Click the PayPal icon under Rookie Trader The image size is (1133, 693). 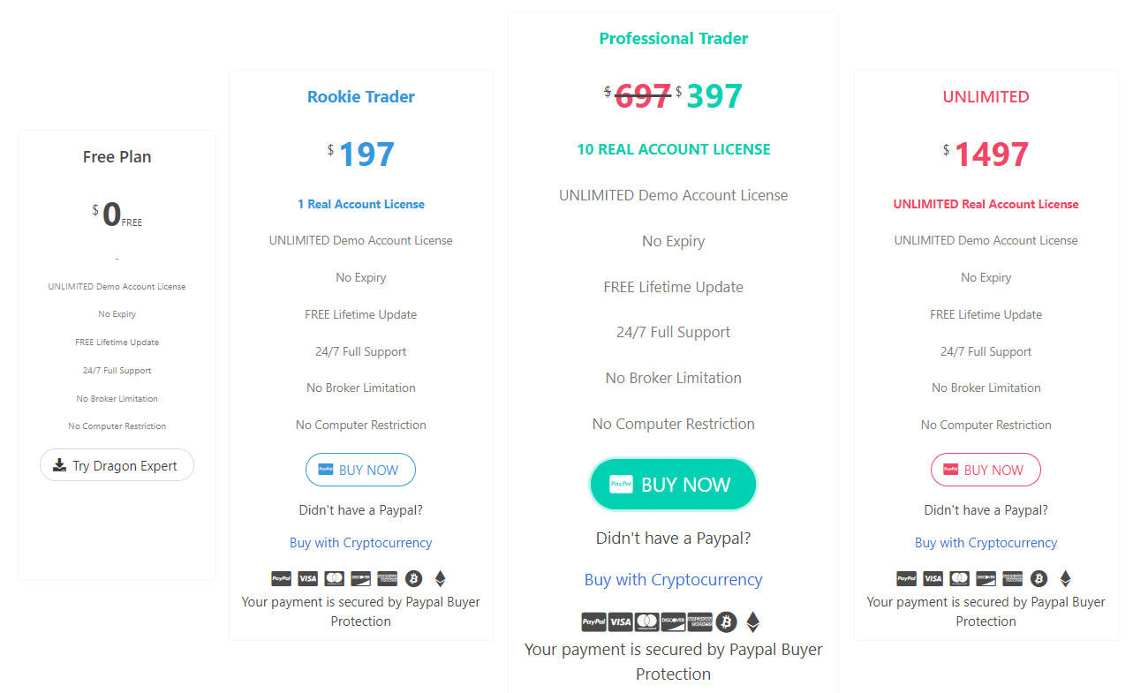click(281, 579)
